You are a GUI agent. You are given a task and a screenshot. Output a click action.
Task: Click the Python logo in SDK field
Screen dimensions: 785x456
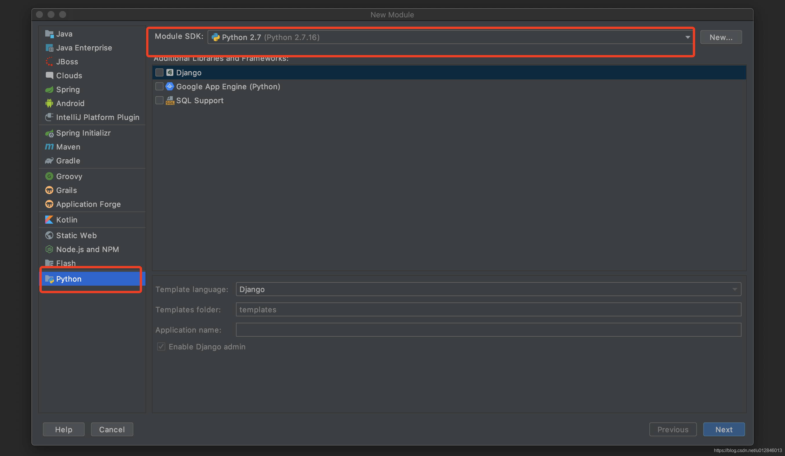click(x=216, y=37)
